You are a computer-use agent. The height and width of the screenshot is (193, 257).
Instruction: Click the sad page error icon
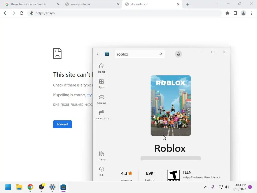click(57, 54)
